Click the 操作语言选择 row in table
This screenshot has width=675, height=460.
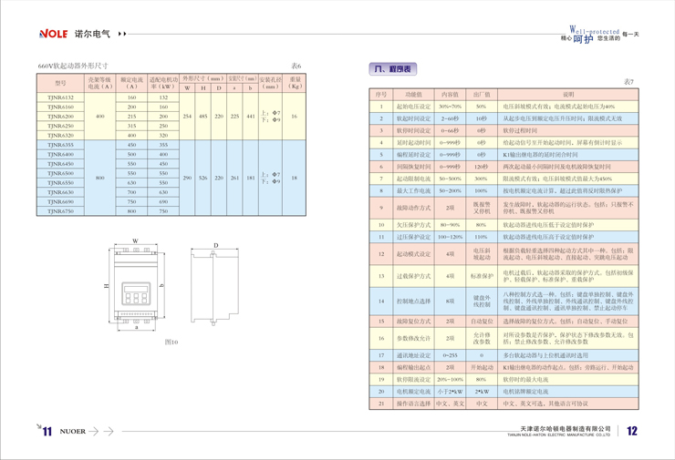click(x=410, y=403)
